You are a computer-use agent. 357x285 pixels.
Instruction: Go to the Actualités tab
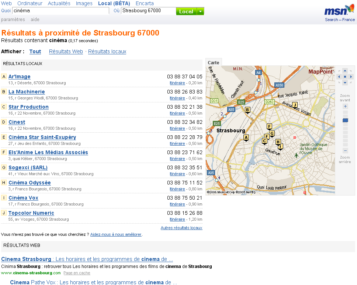[x=59, y=3]
